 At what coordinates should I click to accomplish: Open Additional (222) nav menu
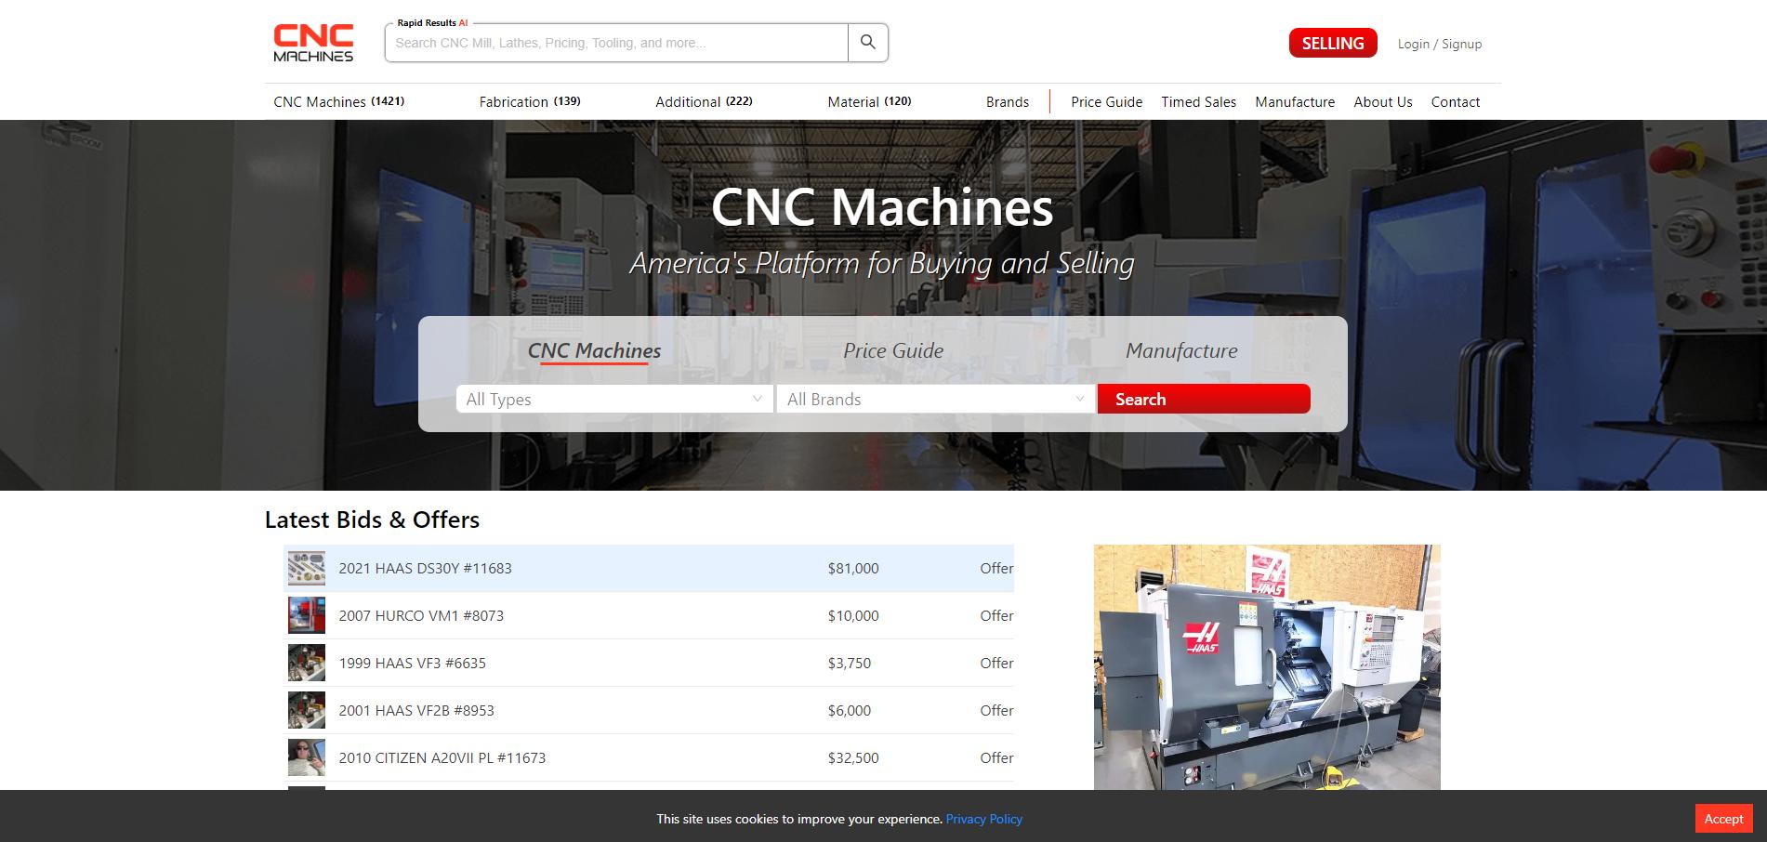tap(704, 101)
